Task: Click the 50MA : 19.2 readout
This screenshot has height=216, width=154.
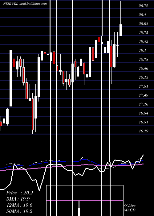Action: point(19,211)
